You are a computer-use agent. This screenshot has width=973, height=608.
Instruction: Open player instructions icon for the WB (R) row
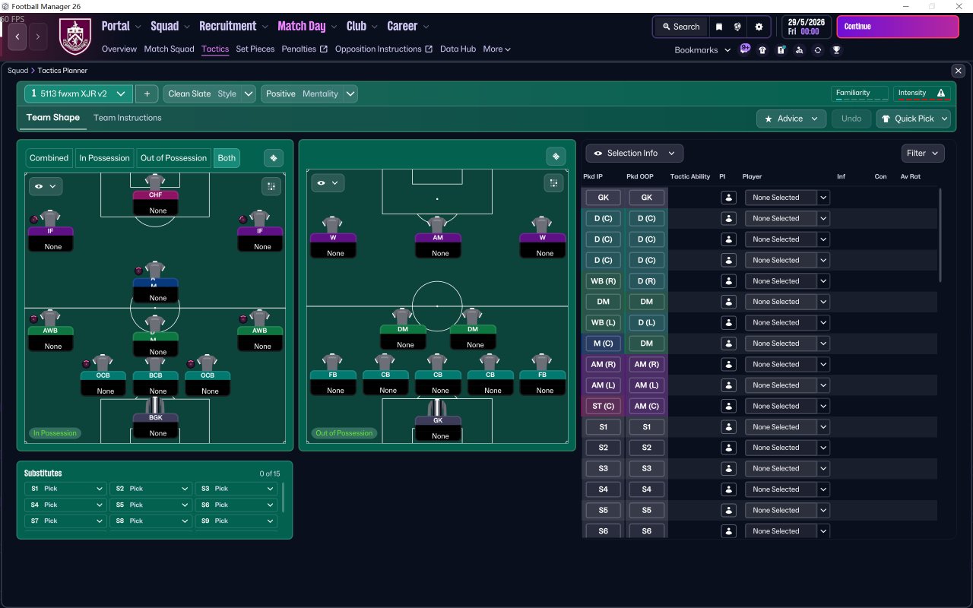click(x=728, y=281)
